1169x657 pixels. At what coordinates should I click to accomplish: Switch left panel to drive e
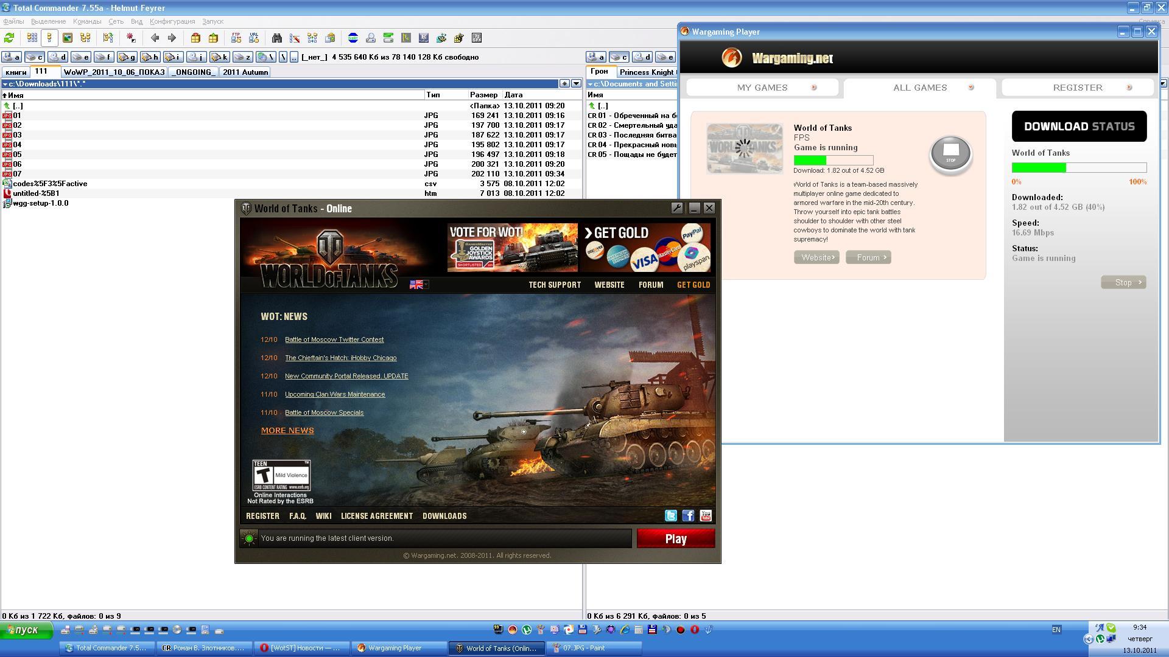(x=81, y=57)
